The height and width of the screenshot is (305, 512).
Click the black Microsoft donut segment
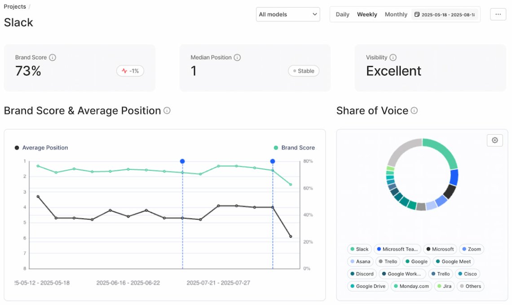click(x=449, y=191)
